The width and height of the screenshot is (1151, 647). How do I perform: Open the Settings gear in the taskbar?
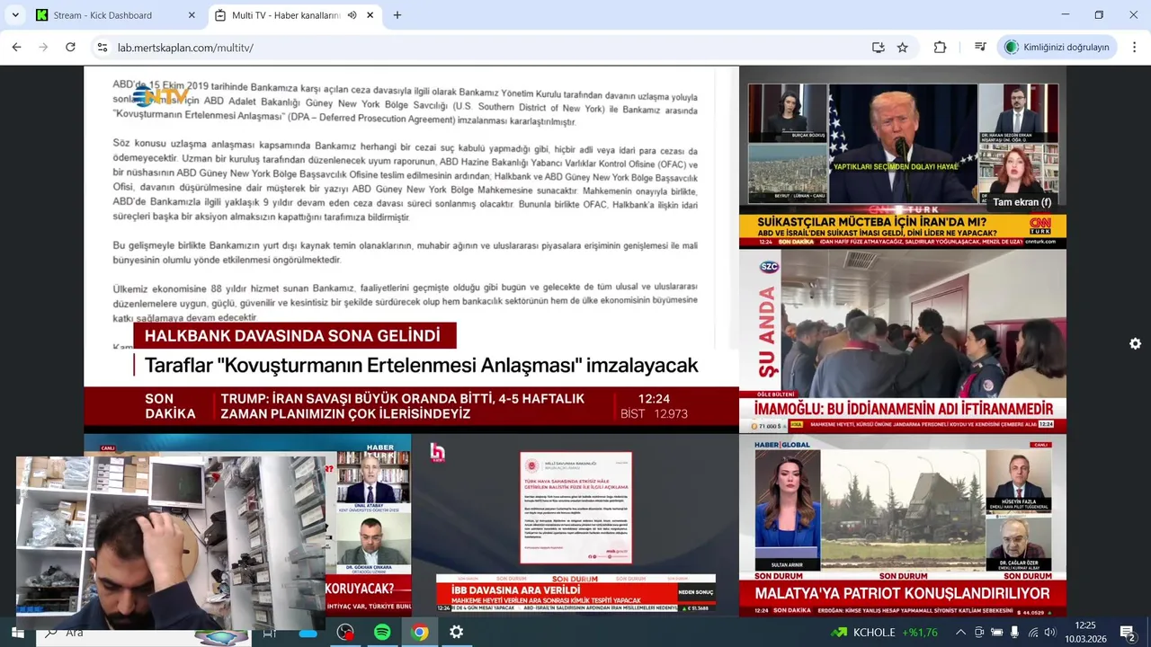tap(456, 633)
